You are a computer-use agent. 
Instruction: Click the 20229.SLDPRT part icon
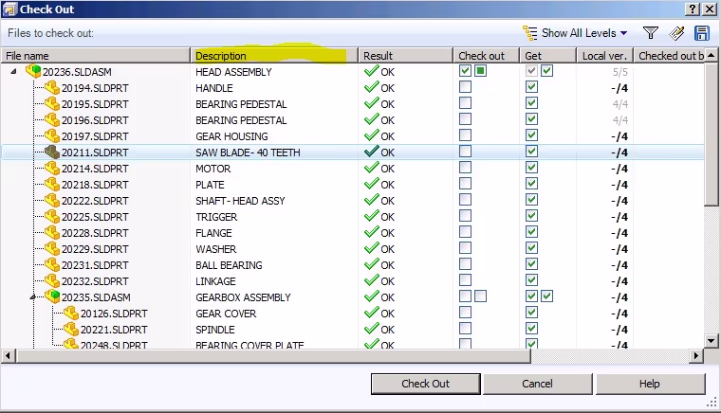point(52,248)
